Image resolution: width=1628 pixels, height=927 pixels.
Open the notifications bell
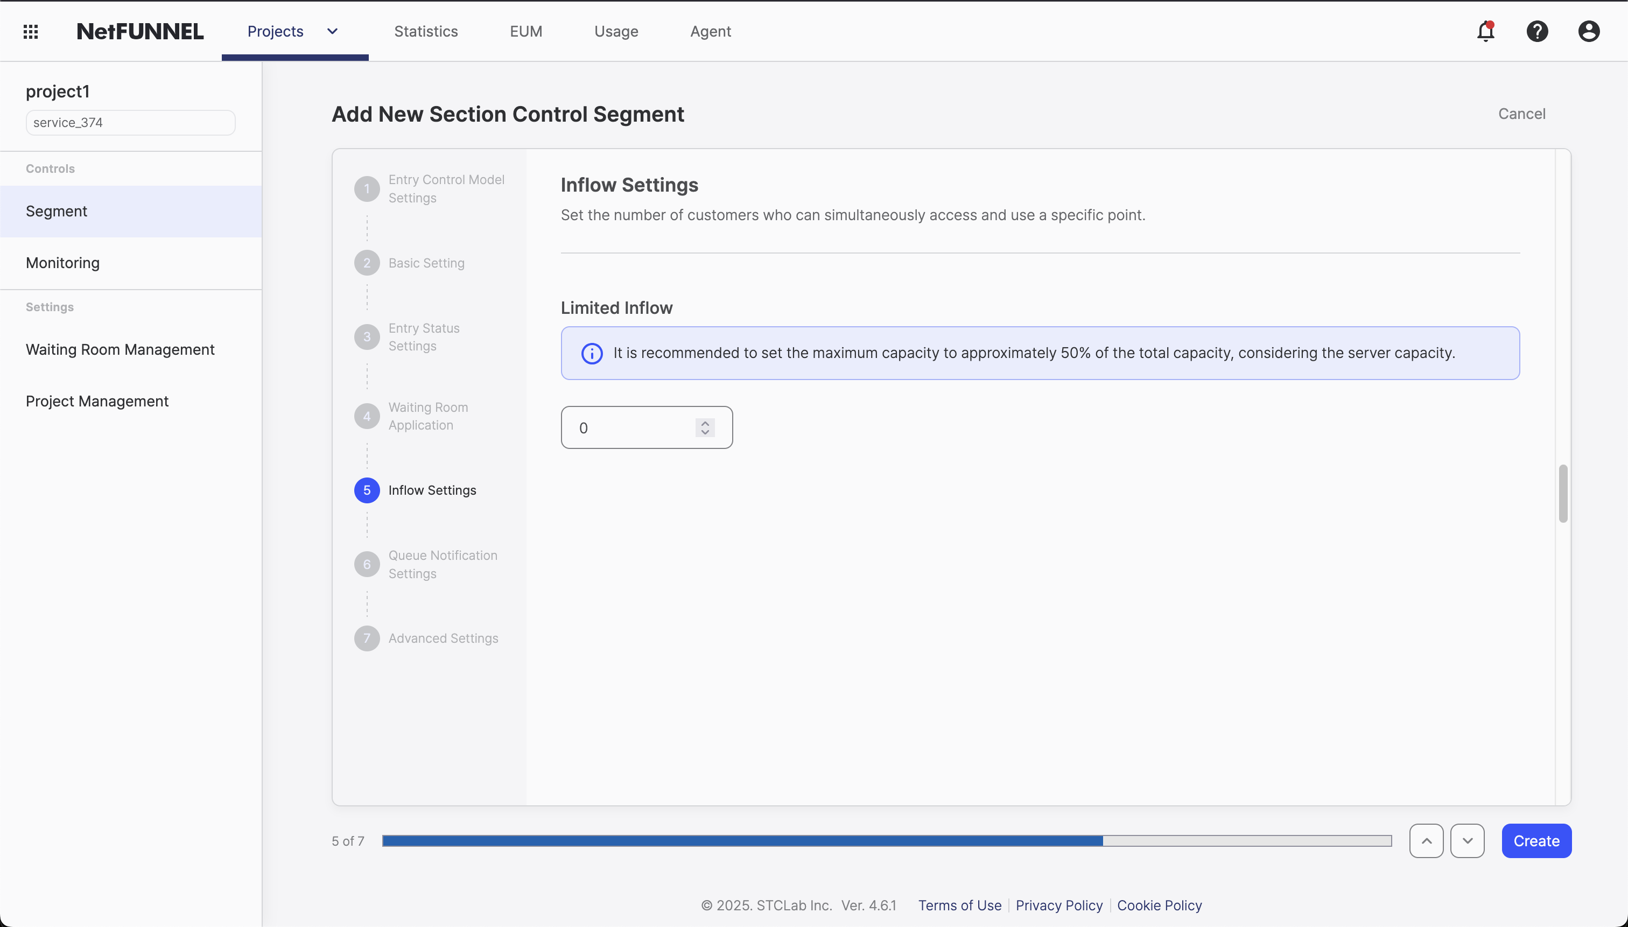[x=1486, y=31]
